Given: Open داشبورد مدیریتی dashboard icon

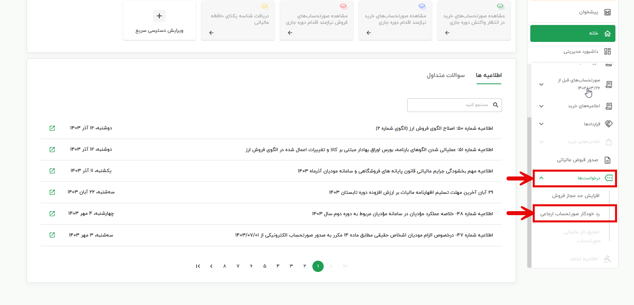Looking at the screenshot, I should click(x=607, y=51).
